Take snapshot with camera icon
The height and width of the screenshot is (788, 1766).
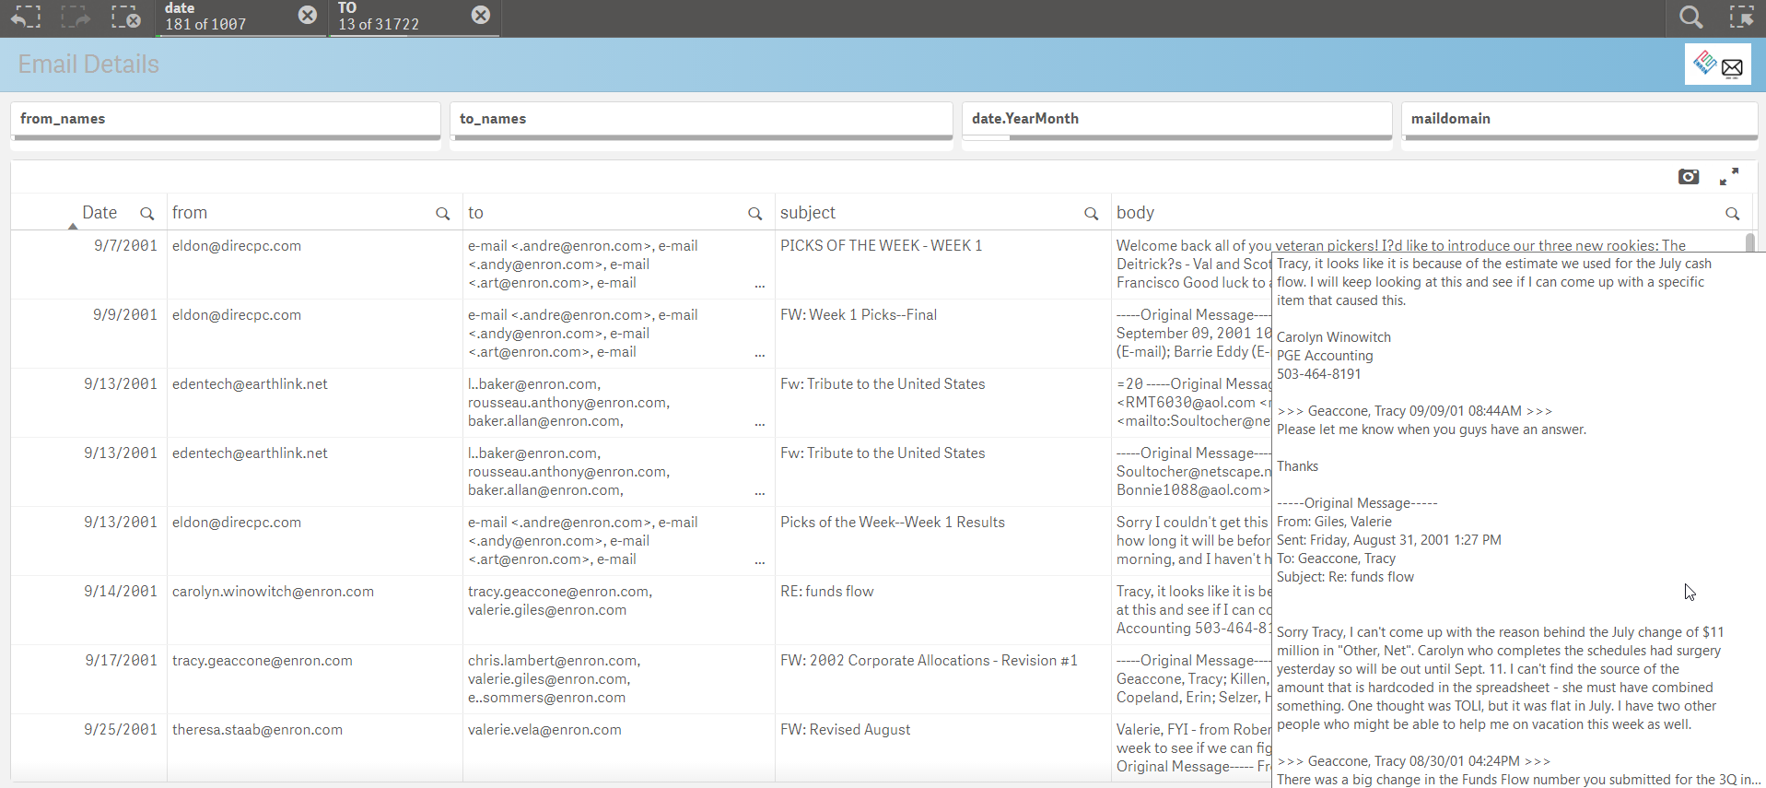[x=1688, y=176]
